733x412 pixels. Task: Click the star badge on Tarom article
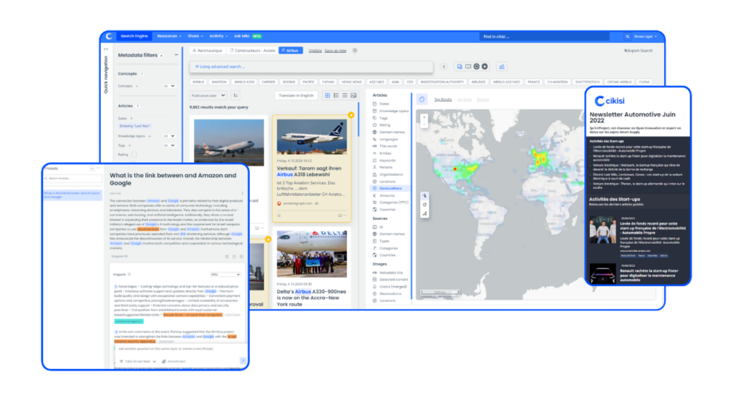[x=351, y=115]
